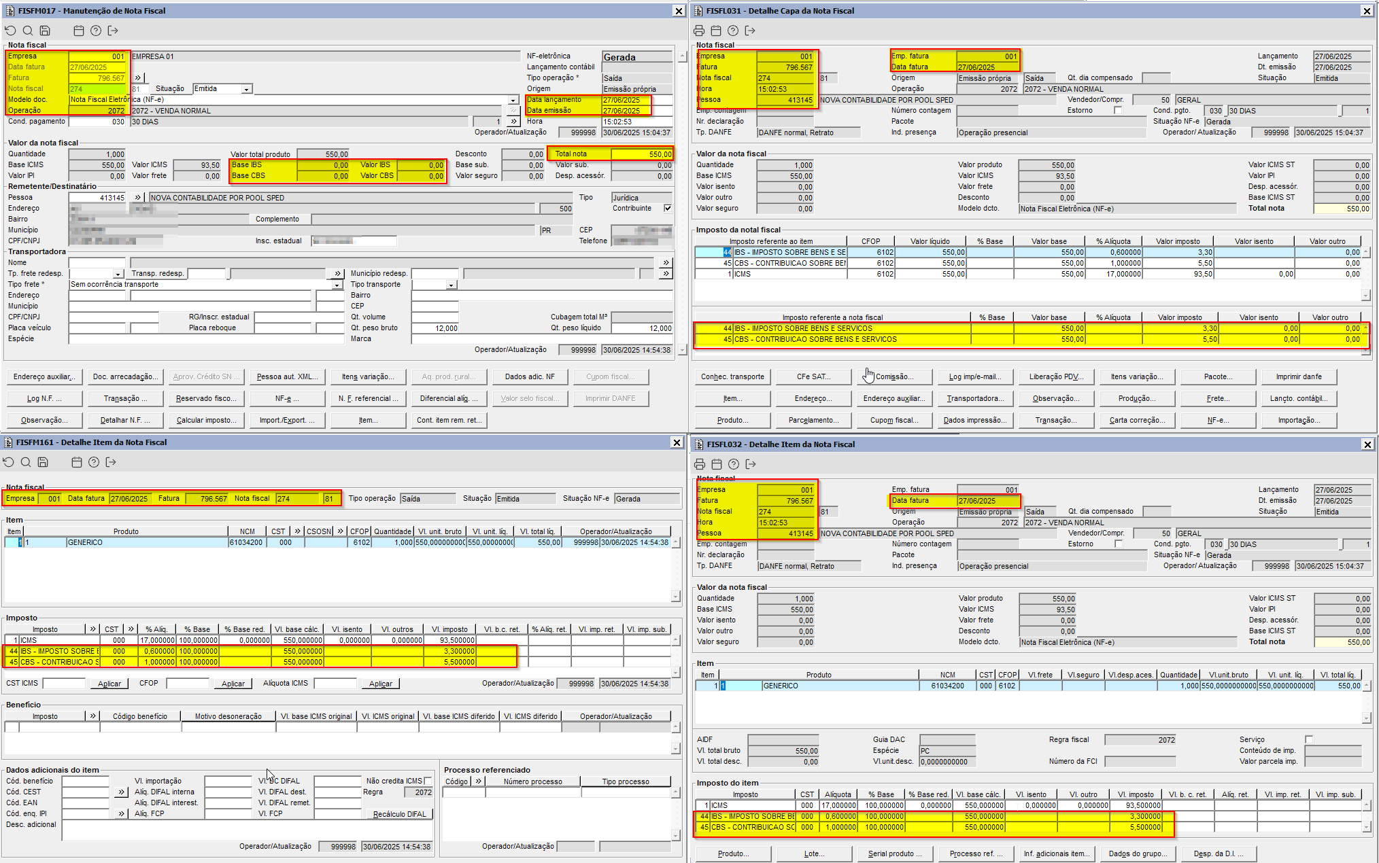Enable the Não credita ICMS checkbox
The height and width of the screenshot is (863, 1379).
[428, 781]
